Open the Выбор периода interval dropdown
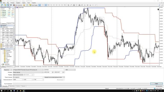Image resolution: width=164 pixels, height=92 pixels. (28, 72)
